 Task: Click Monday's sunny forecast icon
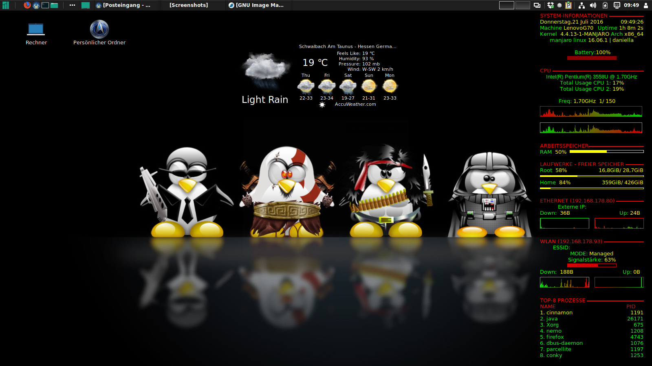390,86
